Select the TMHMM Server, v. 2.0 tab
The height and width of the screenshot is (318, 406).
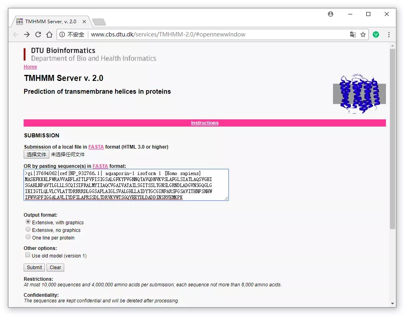[51, 22]
